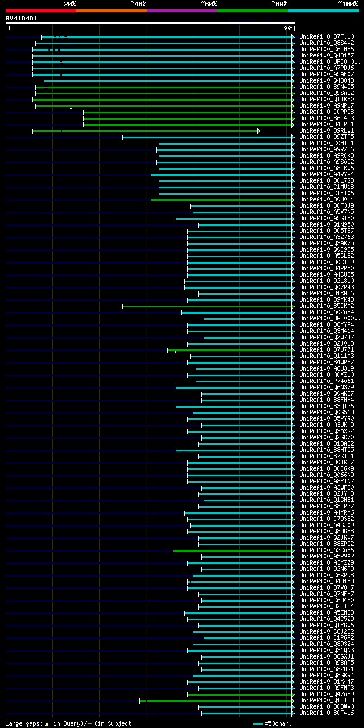Click the green A2CAB6 alignment bar
The image size is (364, 728).
[234, 550]
